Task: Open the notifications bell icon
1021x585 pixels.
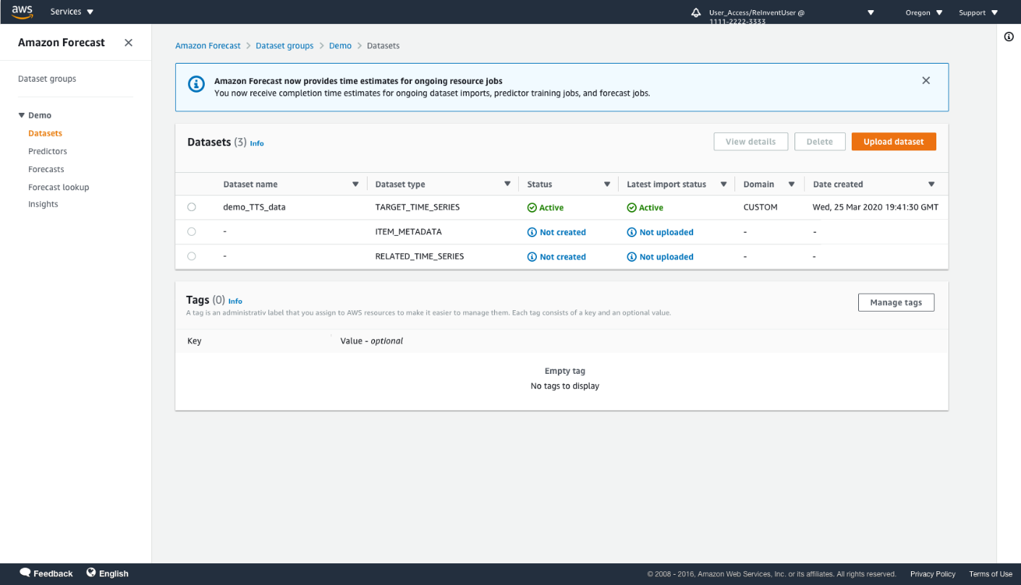Action: 696,12
